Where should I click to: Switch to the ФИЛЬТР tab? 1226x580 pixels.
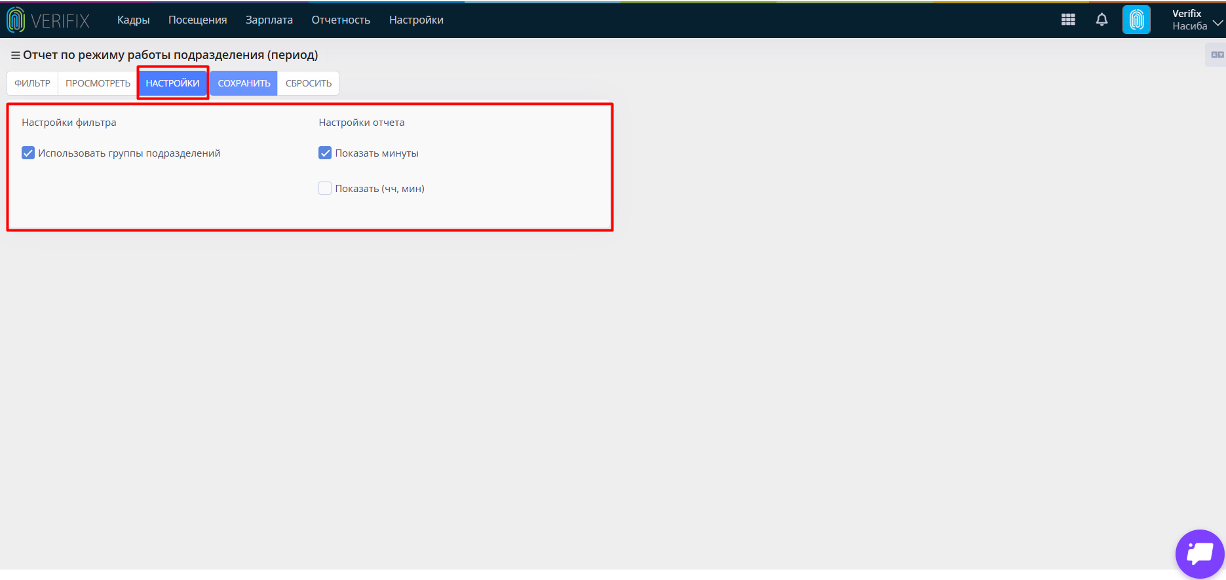coord(33,83)
